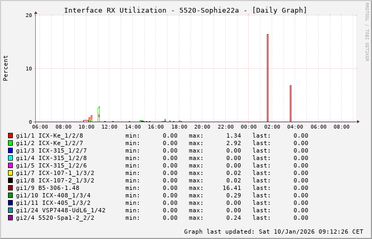
Task: Select the dark red gi1/9 legend swatch
Action: (x=10, y=188)
